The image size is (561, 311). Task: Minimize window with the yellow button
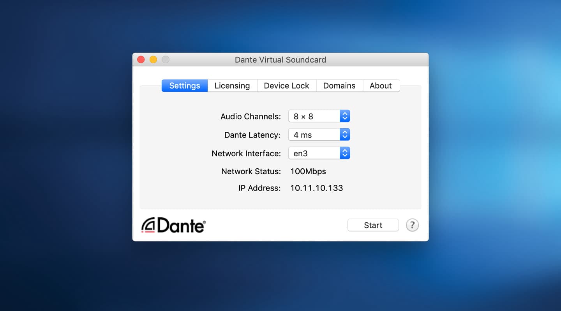coord(153,59)
